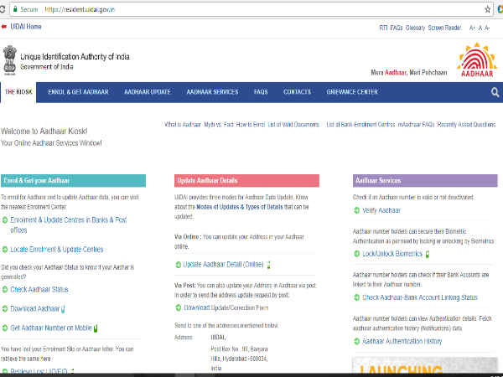
Task: Open Grievance Center menu item
Action: 352,92
